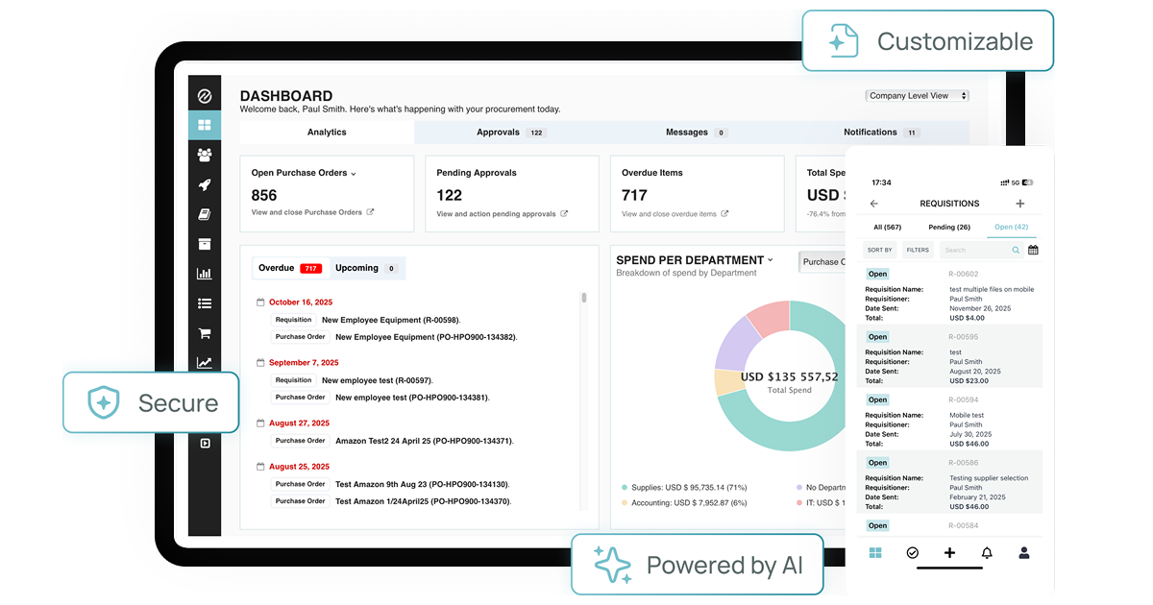Open the Messages tab

point(696,133)
